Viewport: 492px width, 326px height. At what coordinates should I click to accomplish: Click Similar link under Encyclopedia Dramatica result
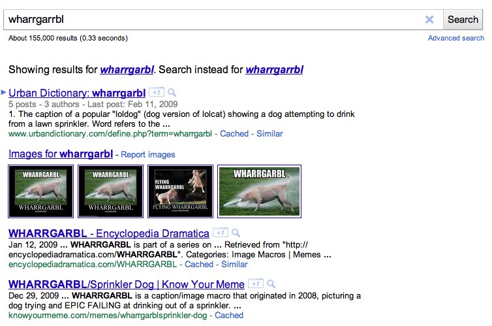(x=234, y=265)
